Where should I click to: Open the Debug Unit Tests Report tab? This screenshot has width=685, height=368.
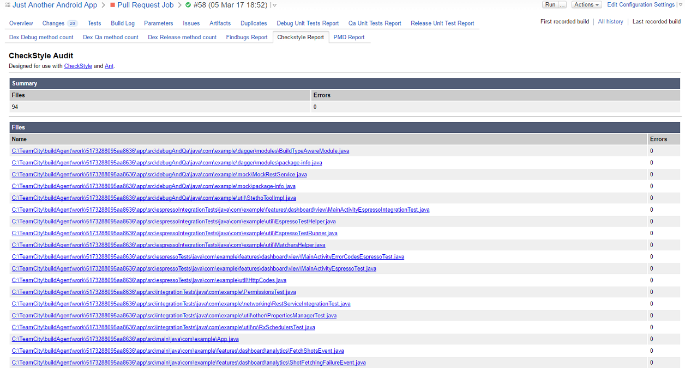pyautogui.click(x=308, y=23)
